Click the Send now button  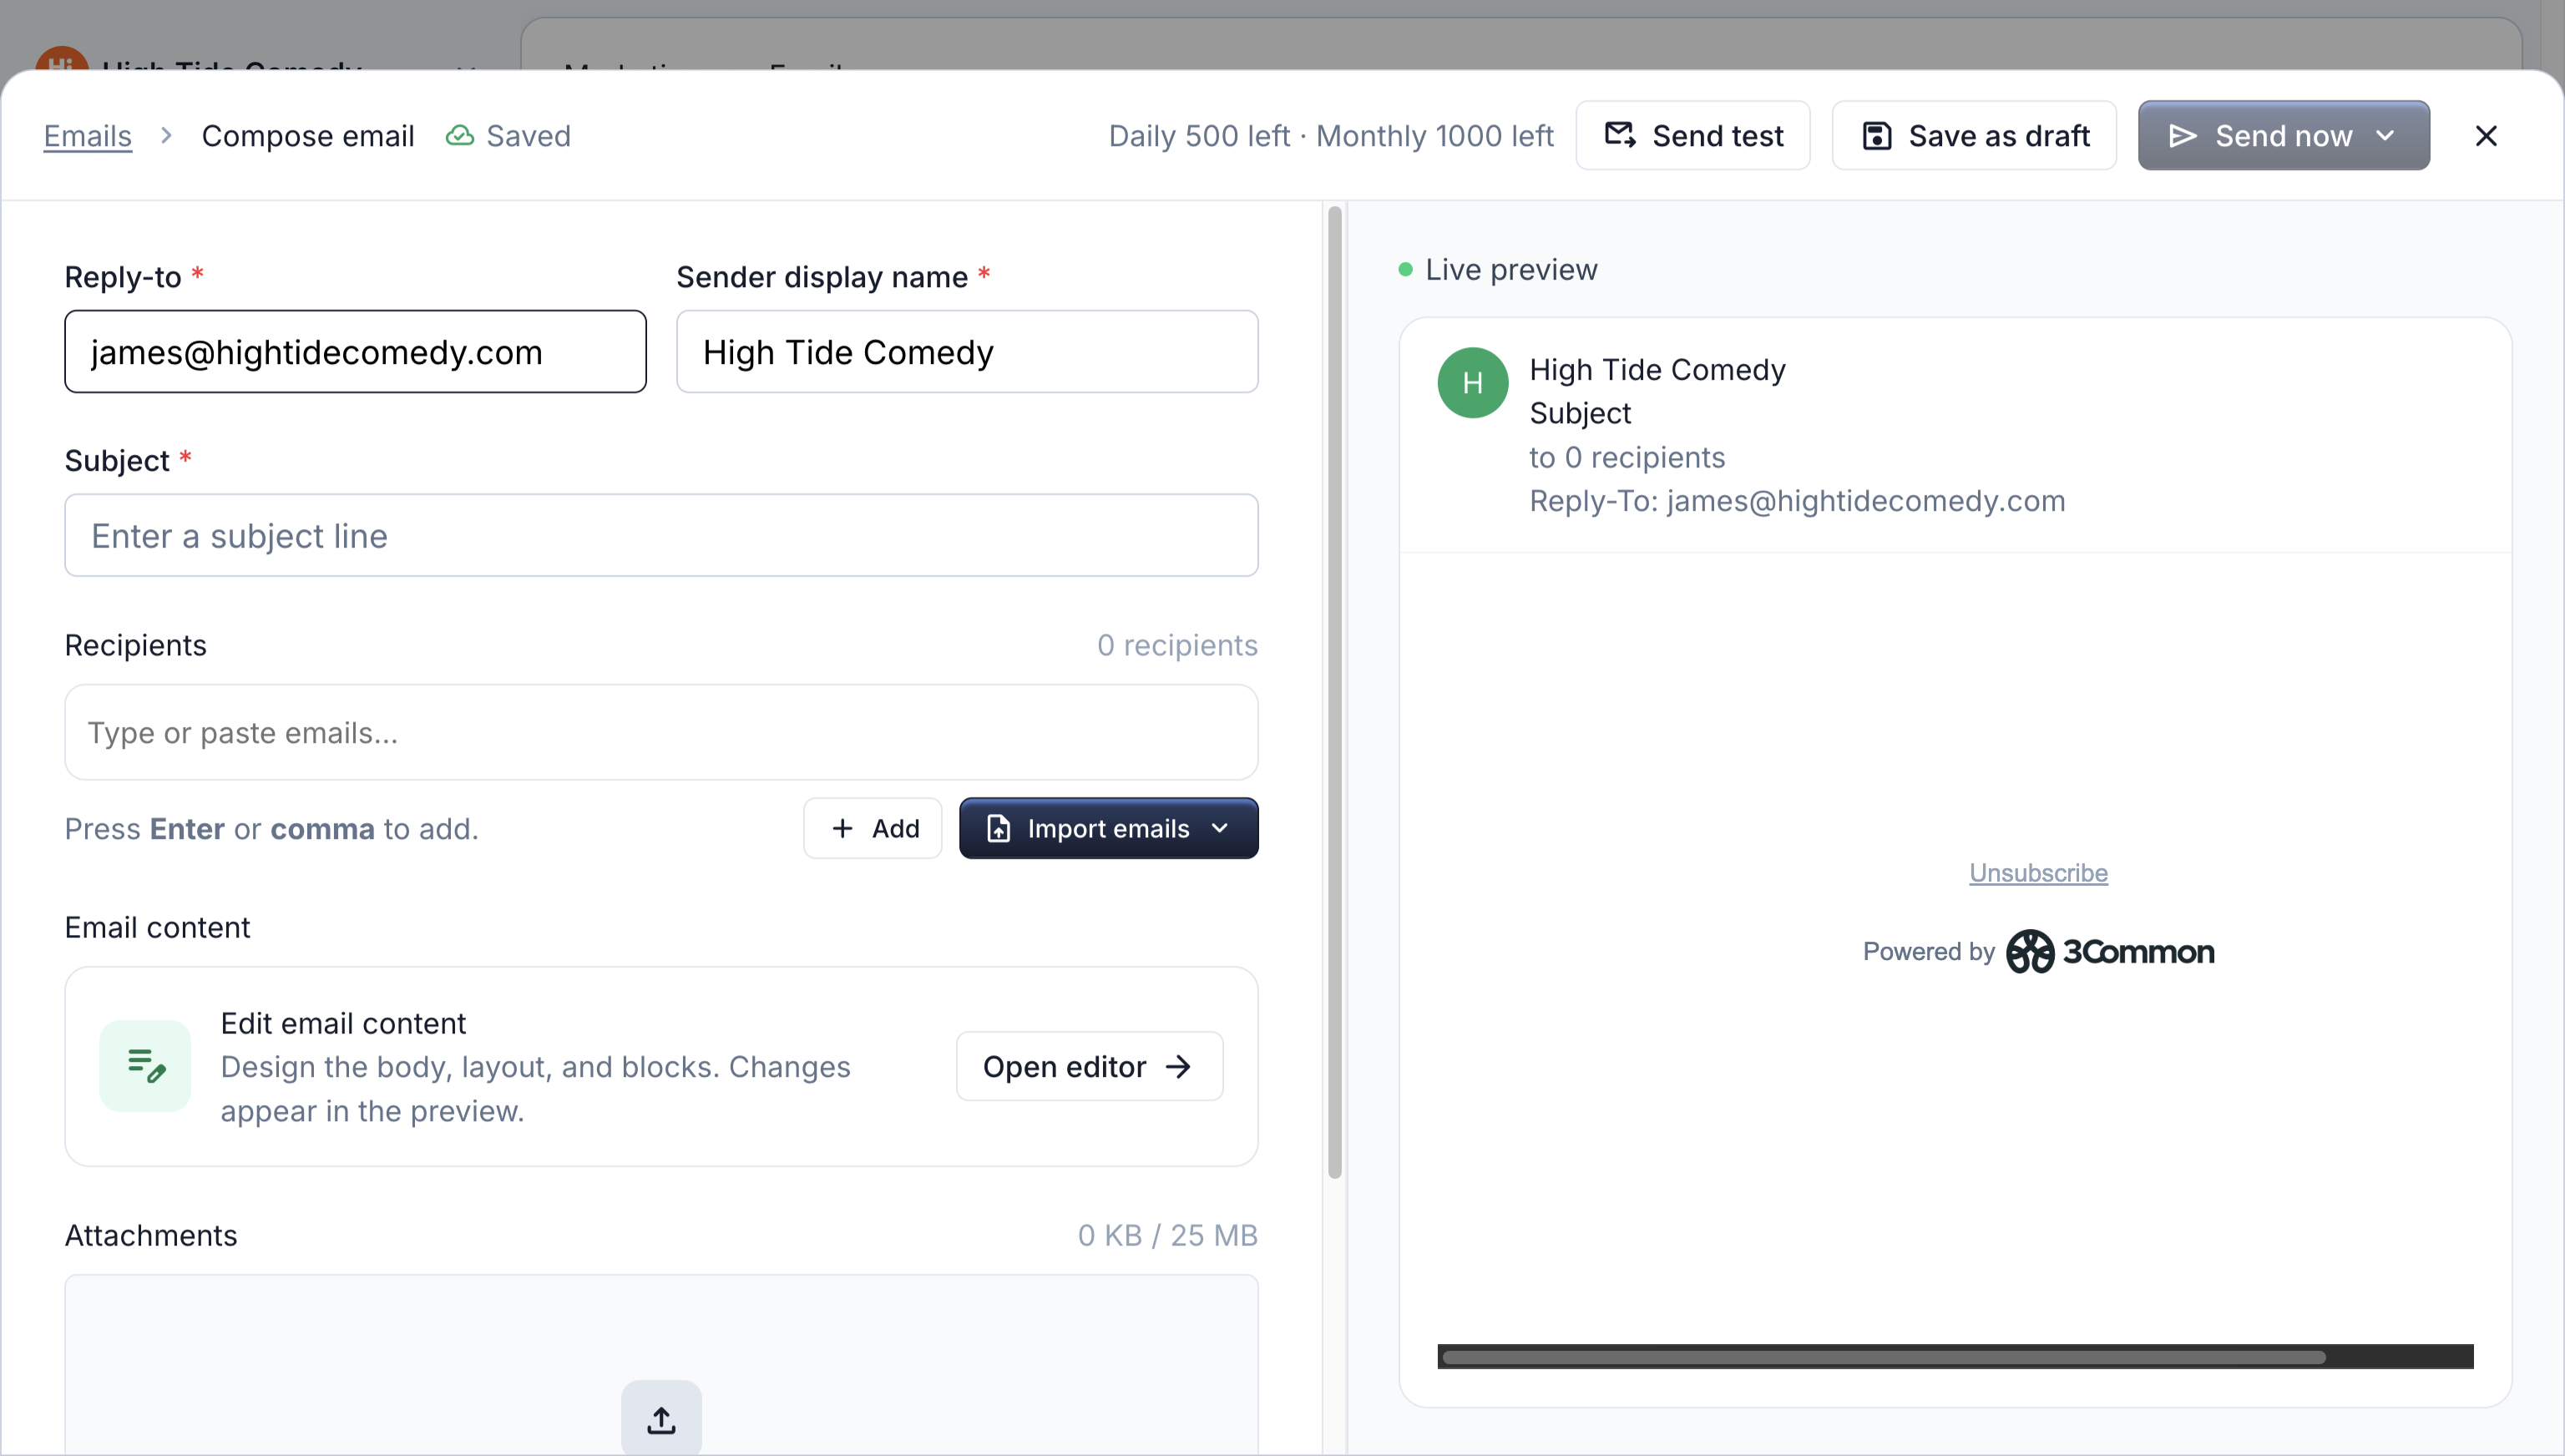tap(2283, 135)
